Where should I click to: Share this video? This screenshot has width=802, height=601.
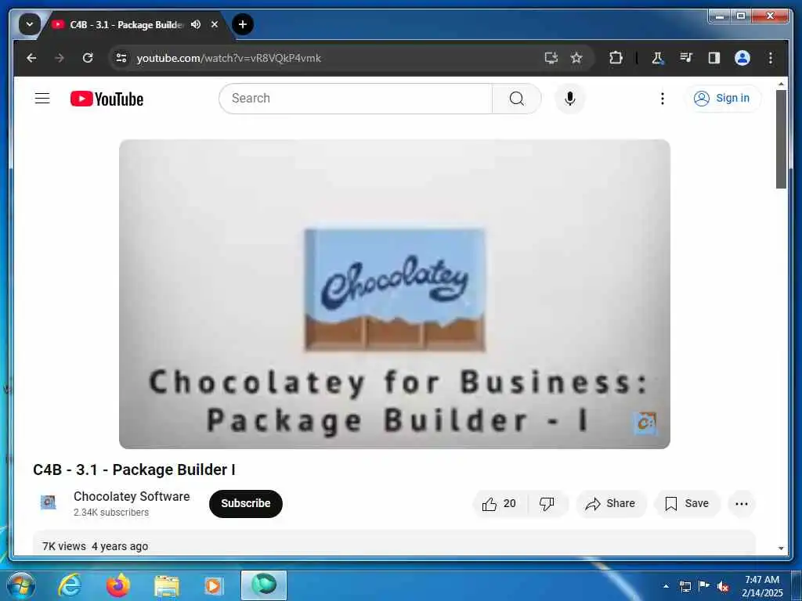(x=611, y=503)
